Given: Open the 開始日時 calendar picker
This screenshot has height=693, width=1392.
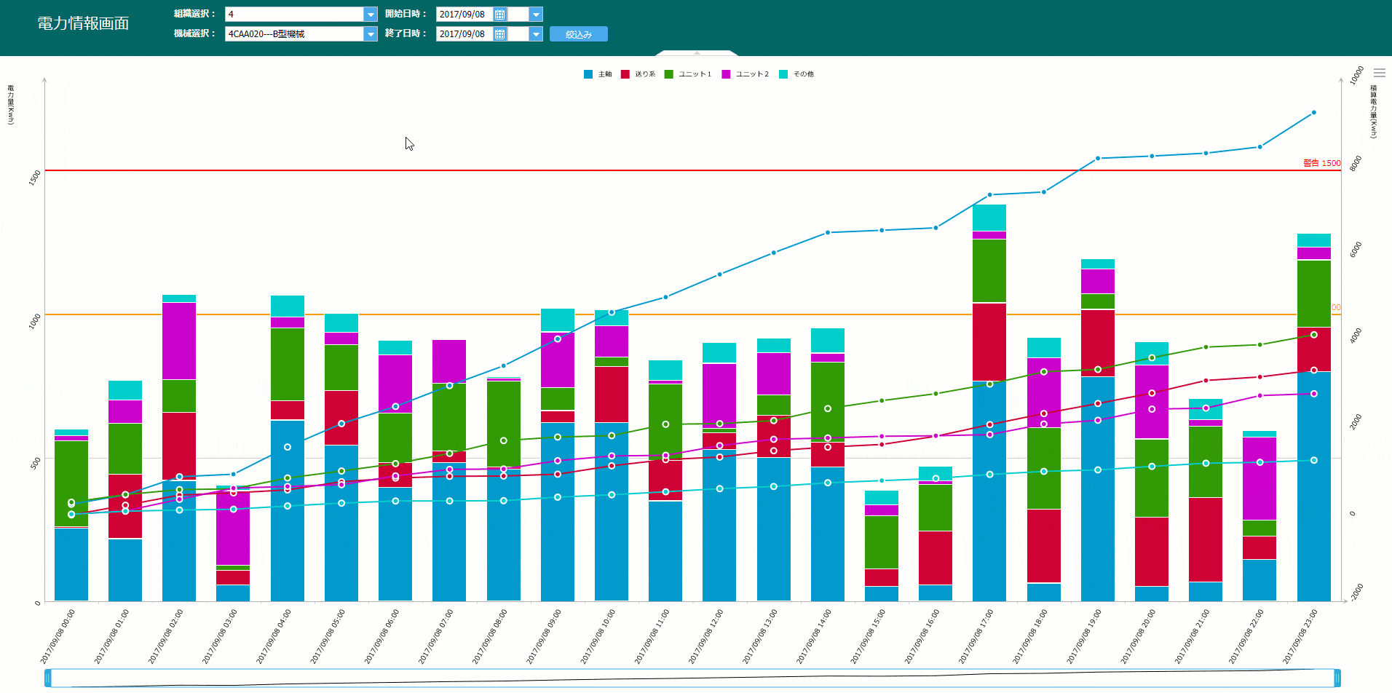Looking at the screenshot, I should click(499, 15).
